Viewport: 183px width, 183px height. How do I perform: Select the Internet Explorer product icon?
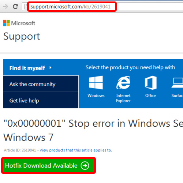click(123, 83)
